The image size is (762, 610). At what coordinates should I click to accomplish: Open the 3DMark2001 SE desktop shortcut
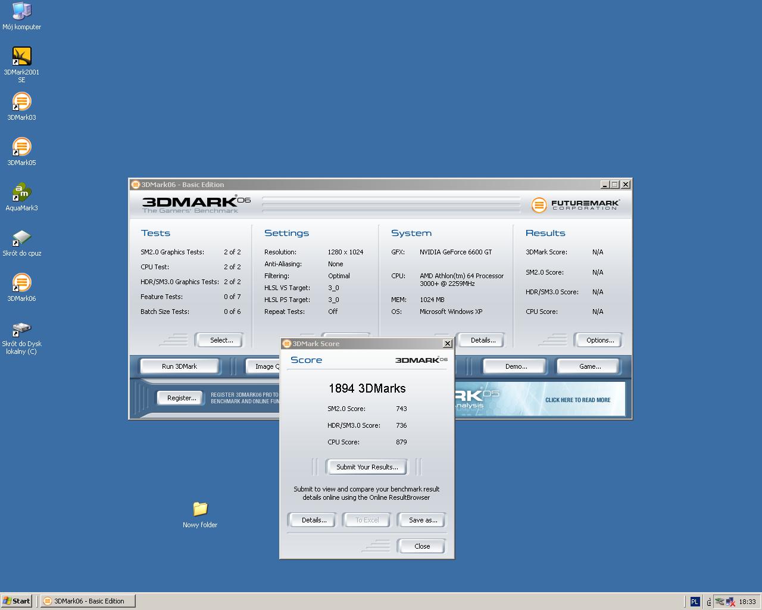[x=21, y=64]
